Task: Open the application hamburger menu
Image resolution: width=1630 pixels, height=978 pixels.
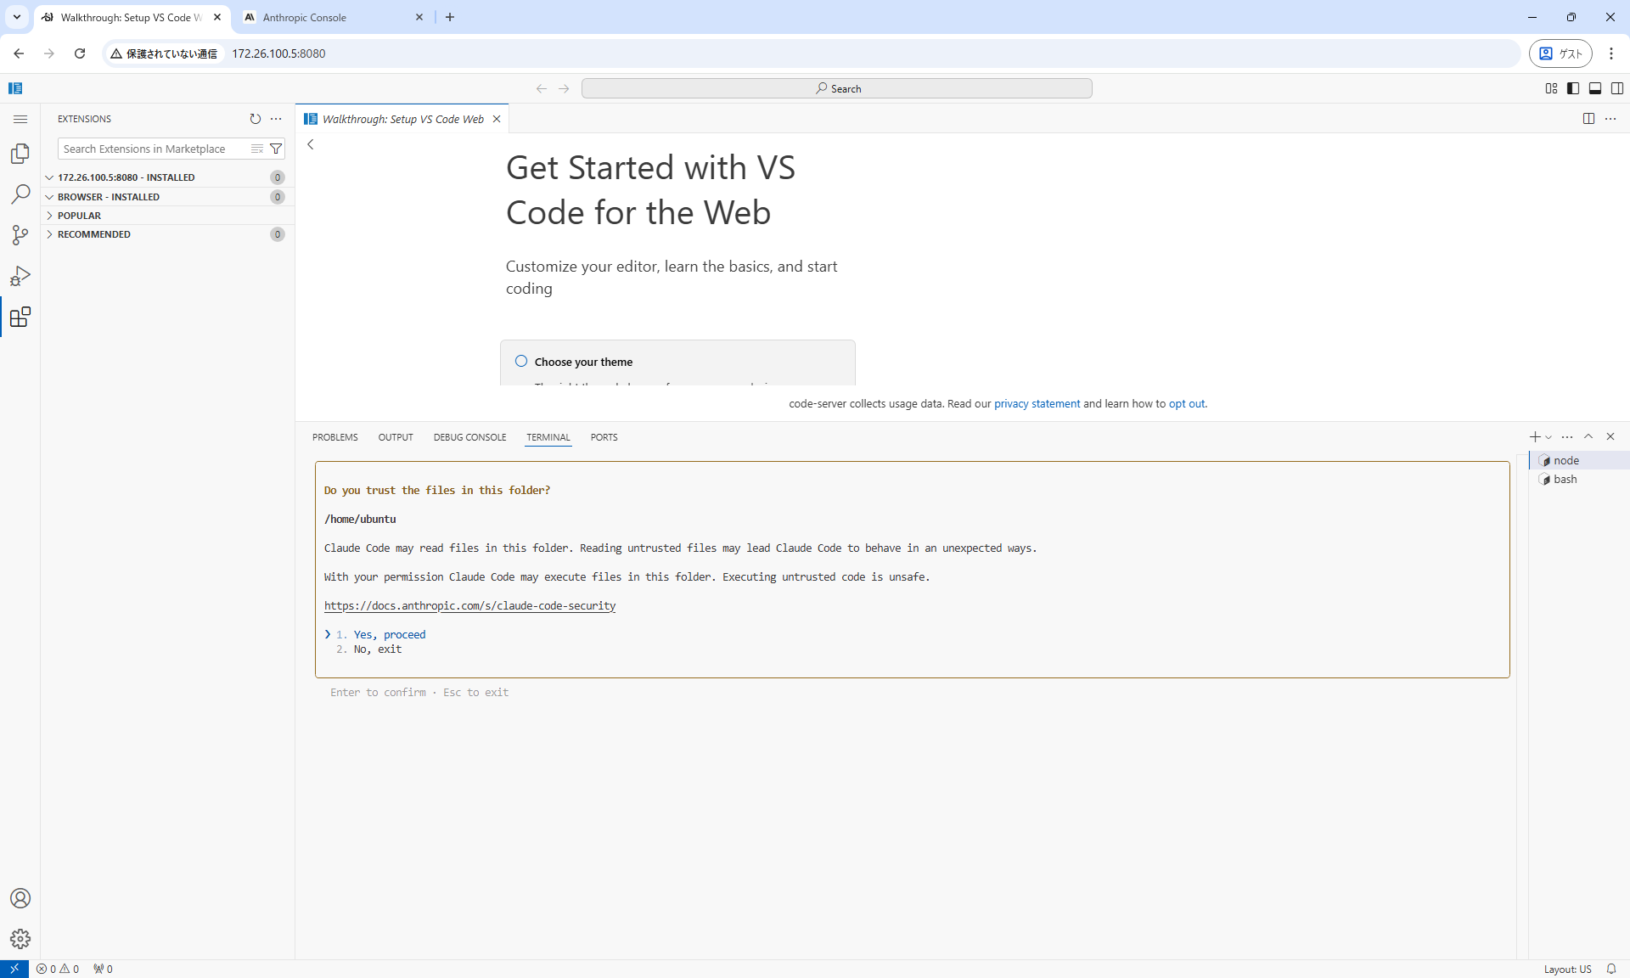Action: coord(20,119)
